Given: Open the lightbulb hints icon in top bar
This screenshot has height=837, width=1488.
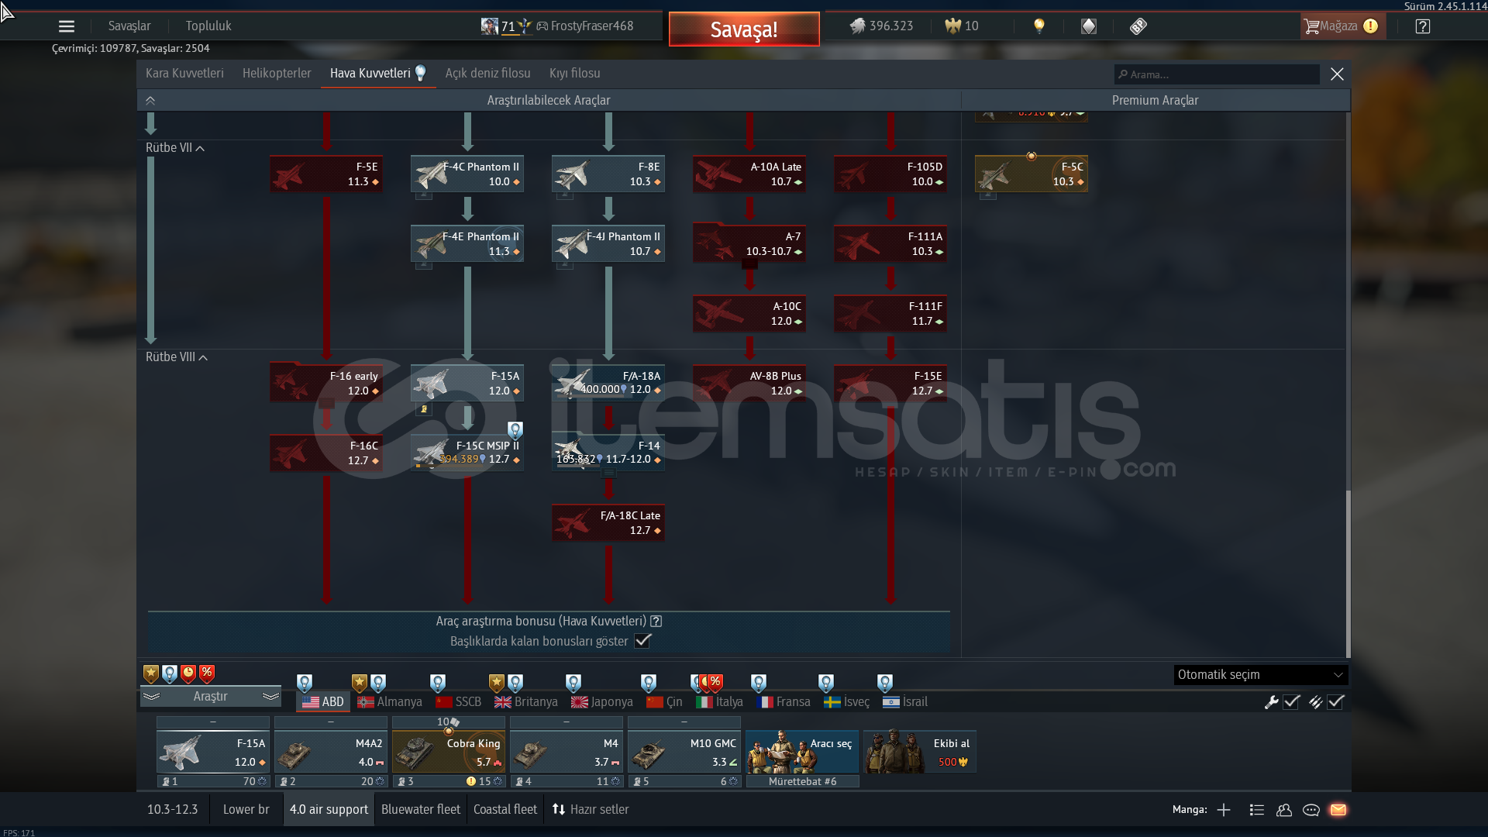Looking at the screenshot, I should point(1039,26).
